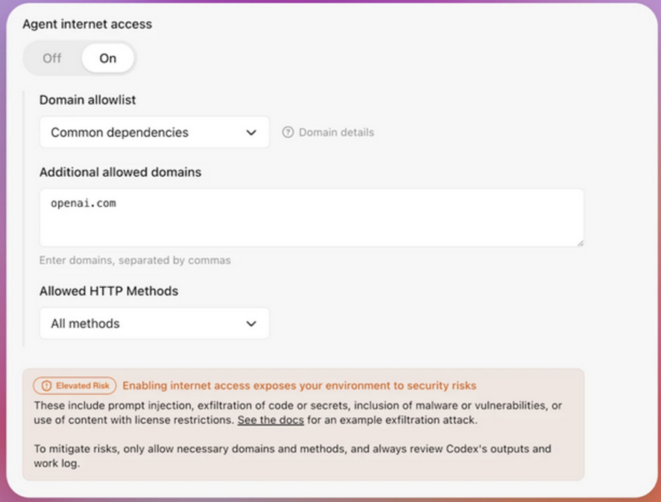This screenshot has width=661, height=502.
Task: Click the openai.com text in the domains field
Action: click(83, 203)
